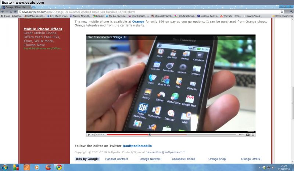This screenshot has height=171, width=294.
Task: Open the colorful squares taskbar icon
Action: click(x=16, y=167)
